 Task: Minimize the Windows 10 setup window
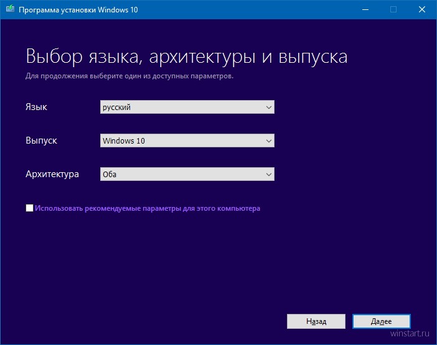(364, 9)
